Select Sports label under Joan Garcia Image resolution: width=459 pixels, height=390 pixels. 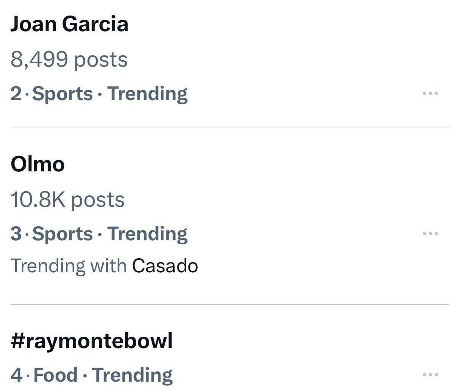[x=62, y=94]
